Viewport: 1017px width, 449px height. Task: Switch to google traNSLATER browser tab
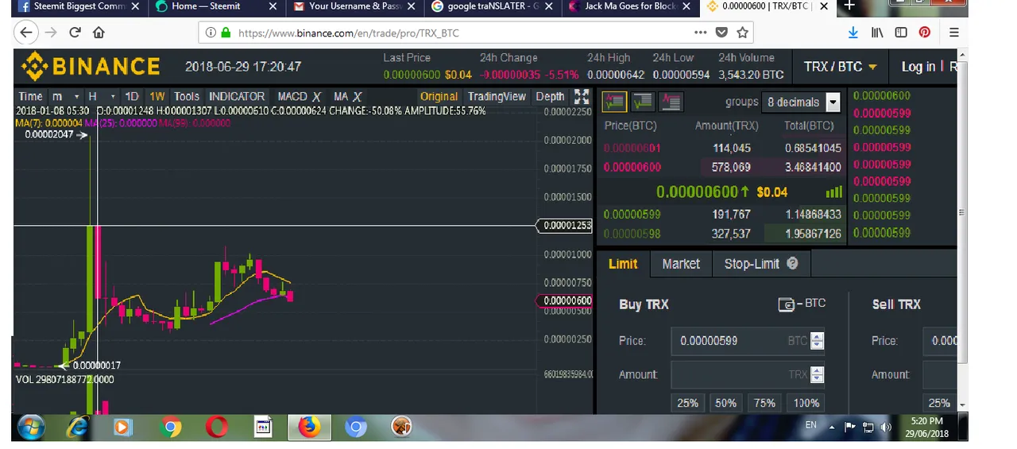(x=493, y=6)
